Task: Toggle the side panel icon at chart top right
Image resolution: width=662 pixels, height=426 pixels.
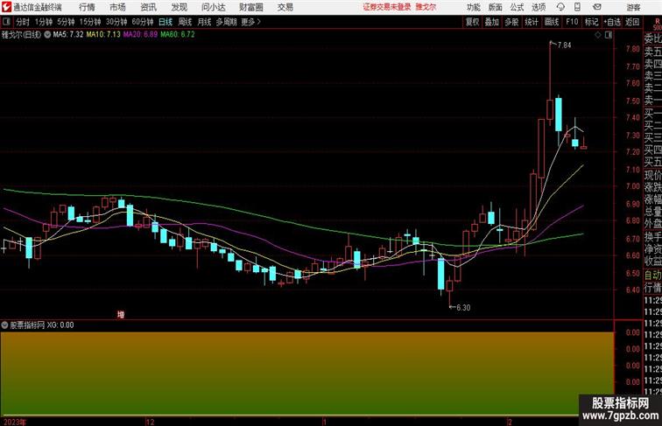Action: click(609, 35)
